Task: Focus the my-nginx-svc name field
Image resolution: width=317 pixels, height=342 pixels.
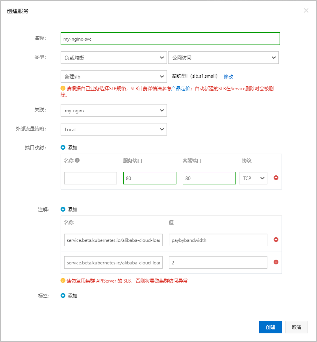Action: click(170, 39)
